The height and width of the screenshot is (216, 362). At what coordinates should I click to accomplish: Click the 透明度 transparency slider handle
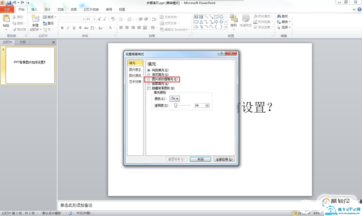(x=176, y=105)
